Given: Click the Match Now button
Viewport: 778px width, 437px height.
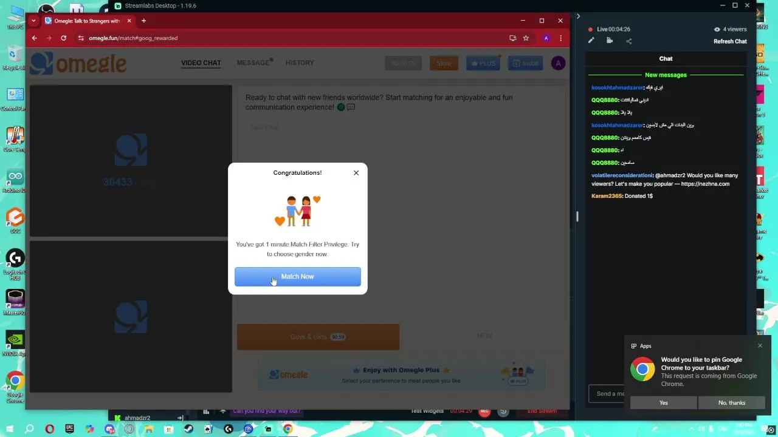Looking at the screenshot, I should 298,277.
